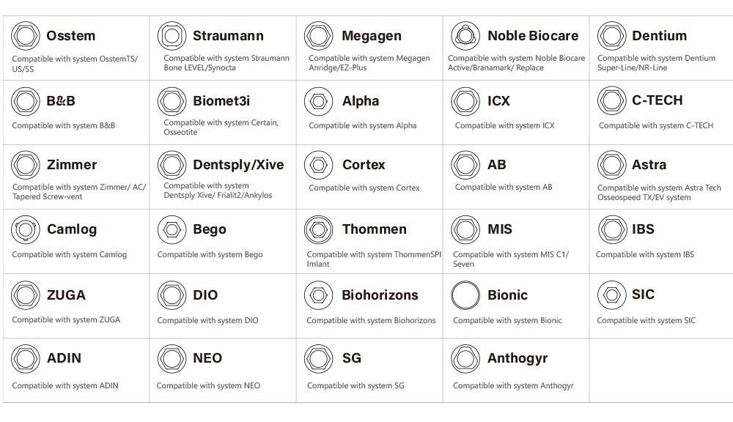Click the Thommen hexagon icon

pos(319,230)
